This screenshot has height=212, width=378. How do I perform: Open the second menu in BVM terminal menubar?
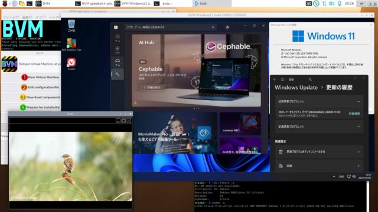[27, 17]
